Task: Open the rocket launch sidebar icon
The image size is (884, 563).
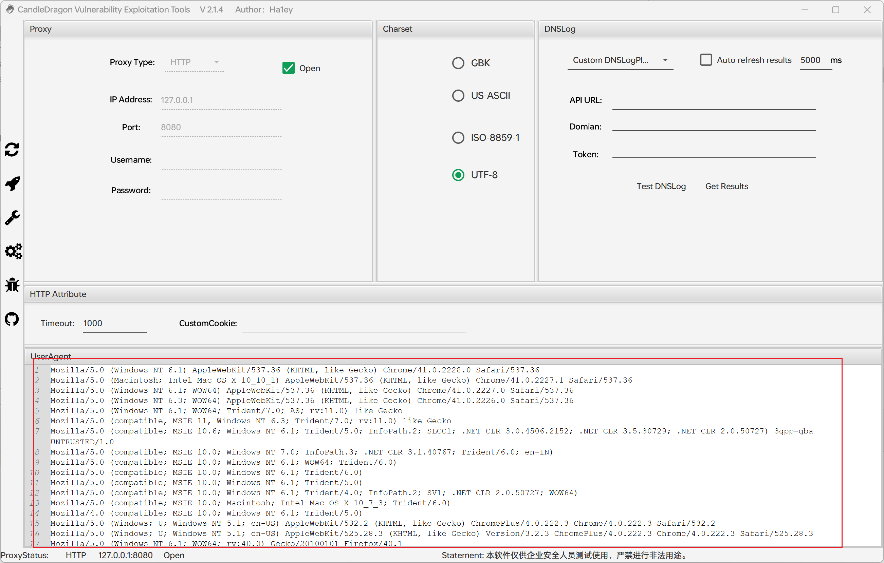Action: click(x=12, y=183)
